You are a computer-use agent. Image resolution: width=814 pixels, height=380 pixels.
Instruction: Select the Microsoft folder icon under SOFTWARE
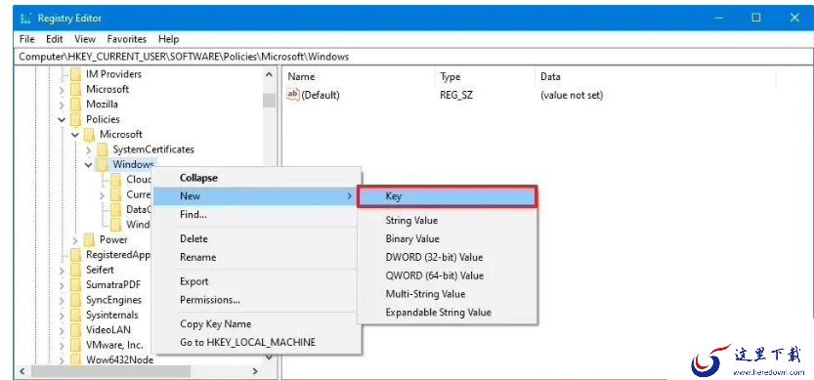(x=76, y=89)
